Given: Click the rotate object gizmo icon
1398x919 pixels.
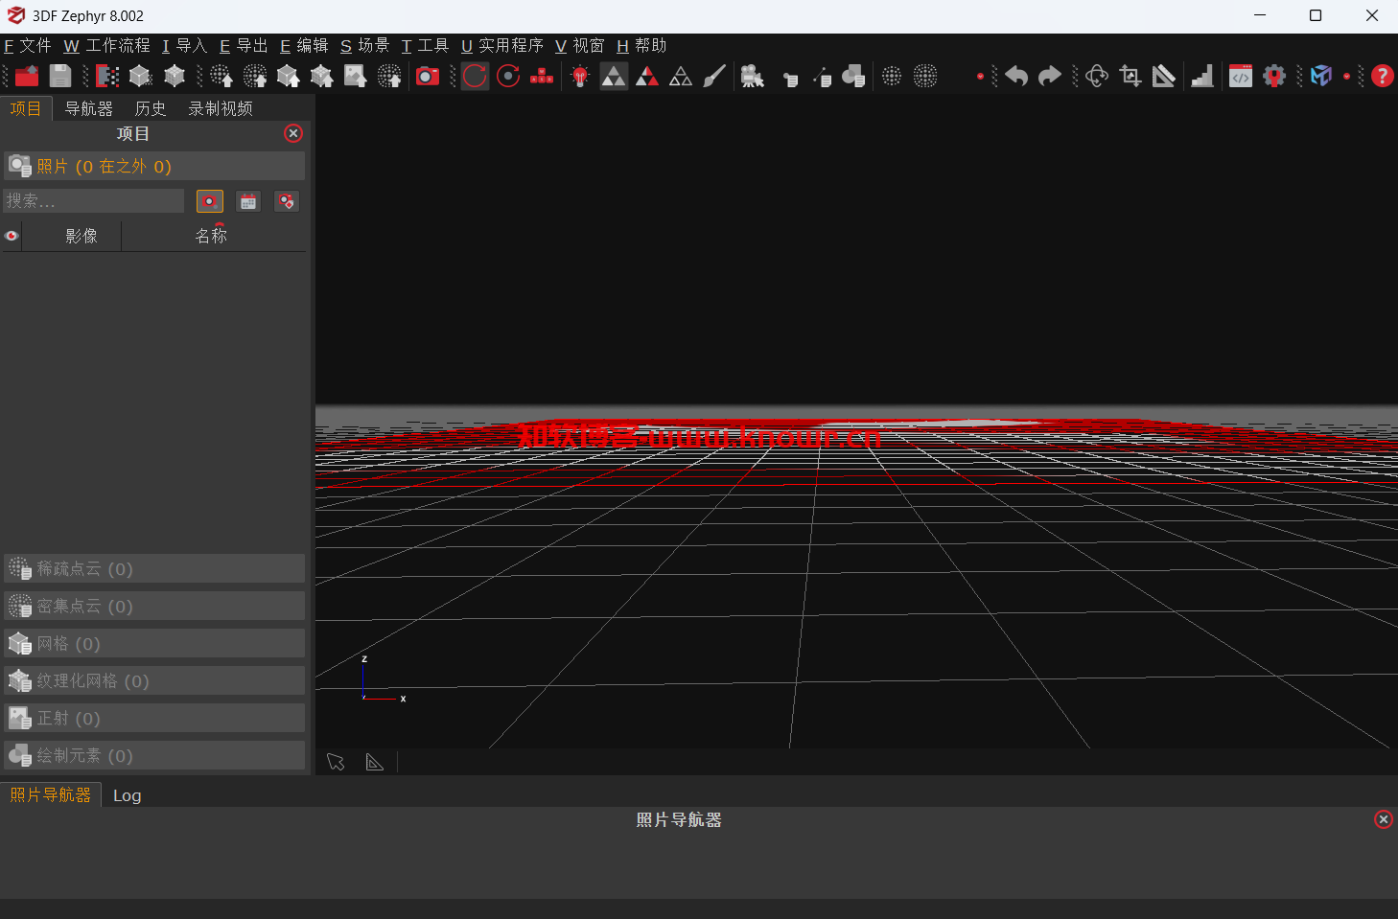Looking at the screenshot, I should click(x=1097, y=77).
